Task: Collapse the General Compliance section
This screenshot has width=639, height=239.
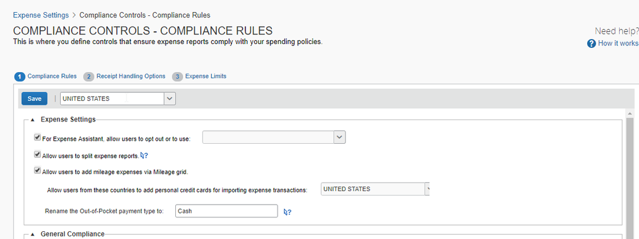Action: point(33,234)
